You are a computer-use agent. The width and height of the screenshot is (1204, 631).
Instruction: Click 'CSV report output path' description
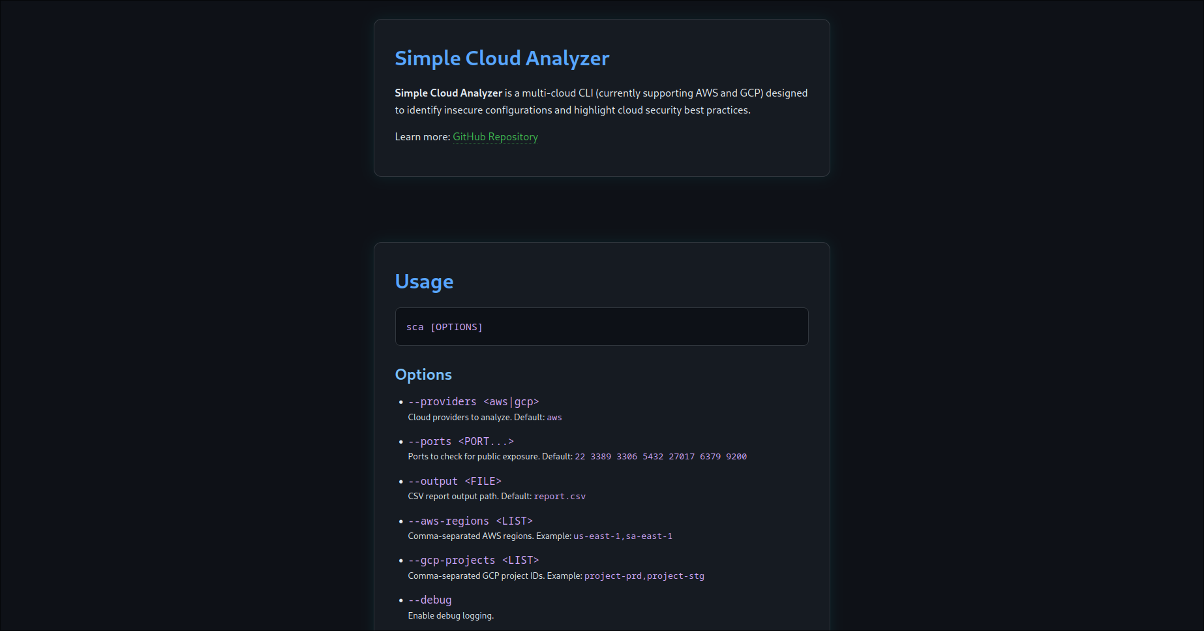coord(453,497)
